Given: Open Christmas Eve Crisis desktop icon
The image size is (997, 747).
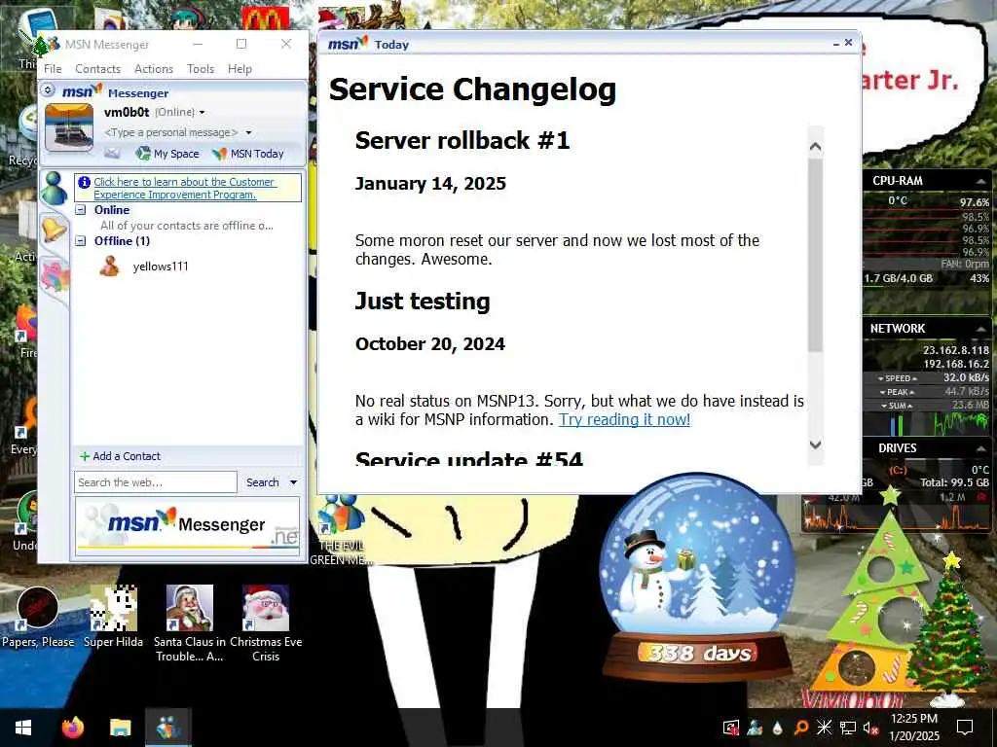Looking at the screenshot, I should pos(266,623).
